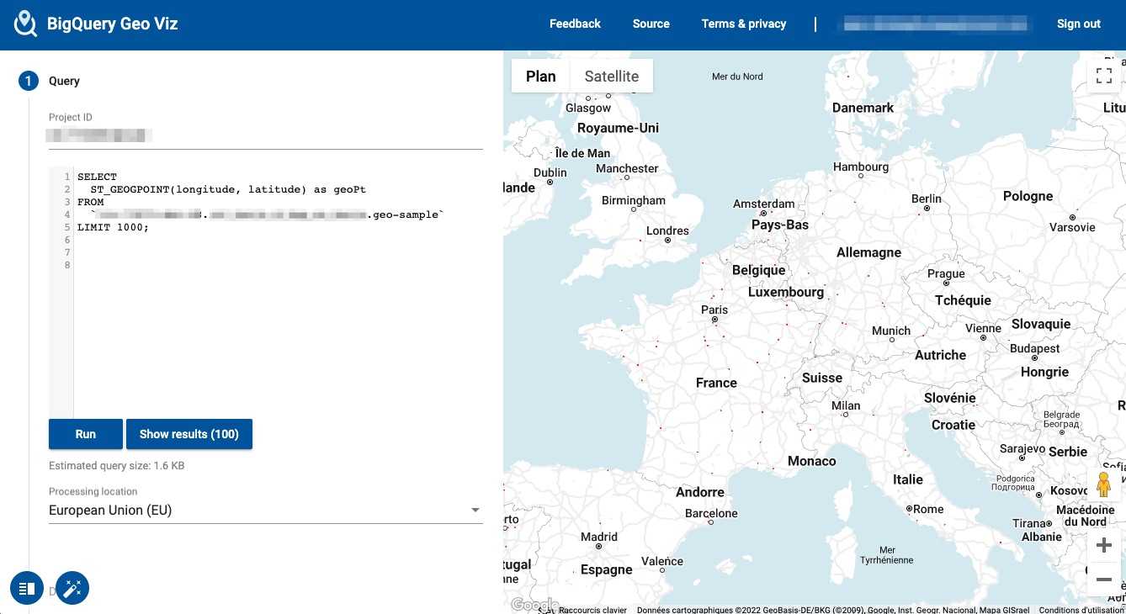This screenshot has height=614, width=1126.
Task: Select the magic wand styling icon
Action: (x=72, y=588)
